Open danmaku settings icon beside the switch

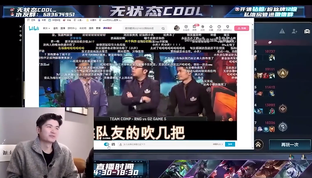click(113, 144)
